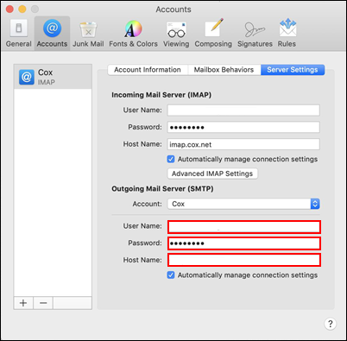The width and height of the screenshot is (347, 341).
Task: Open the Composing preferences pane
Action: pyautogui.click(x=213, y=33)
